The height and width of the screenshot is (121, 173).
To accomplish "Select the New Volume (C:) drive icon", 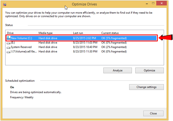I will point(8,38).
